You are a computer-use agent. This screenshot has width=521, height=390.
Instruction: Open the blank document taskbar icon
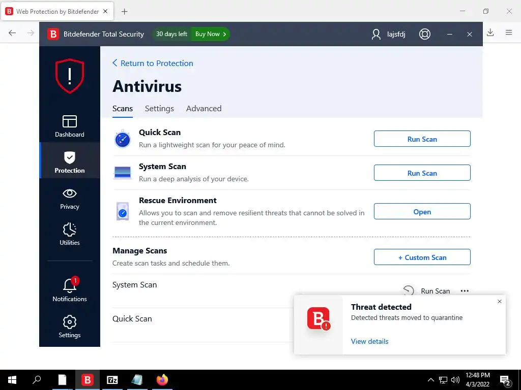point(62,380)
